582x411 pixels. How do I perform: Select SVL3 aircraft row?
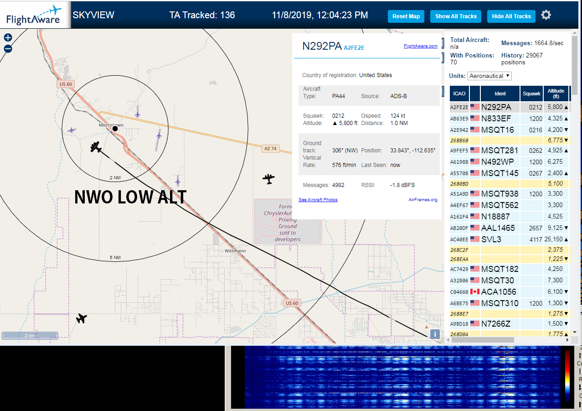click(509, 239)
